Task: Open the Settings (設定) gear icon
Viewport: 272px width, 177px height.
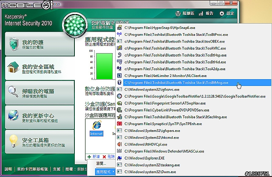Action: [x=221, y=13]
